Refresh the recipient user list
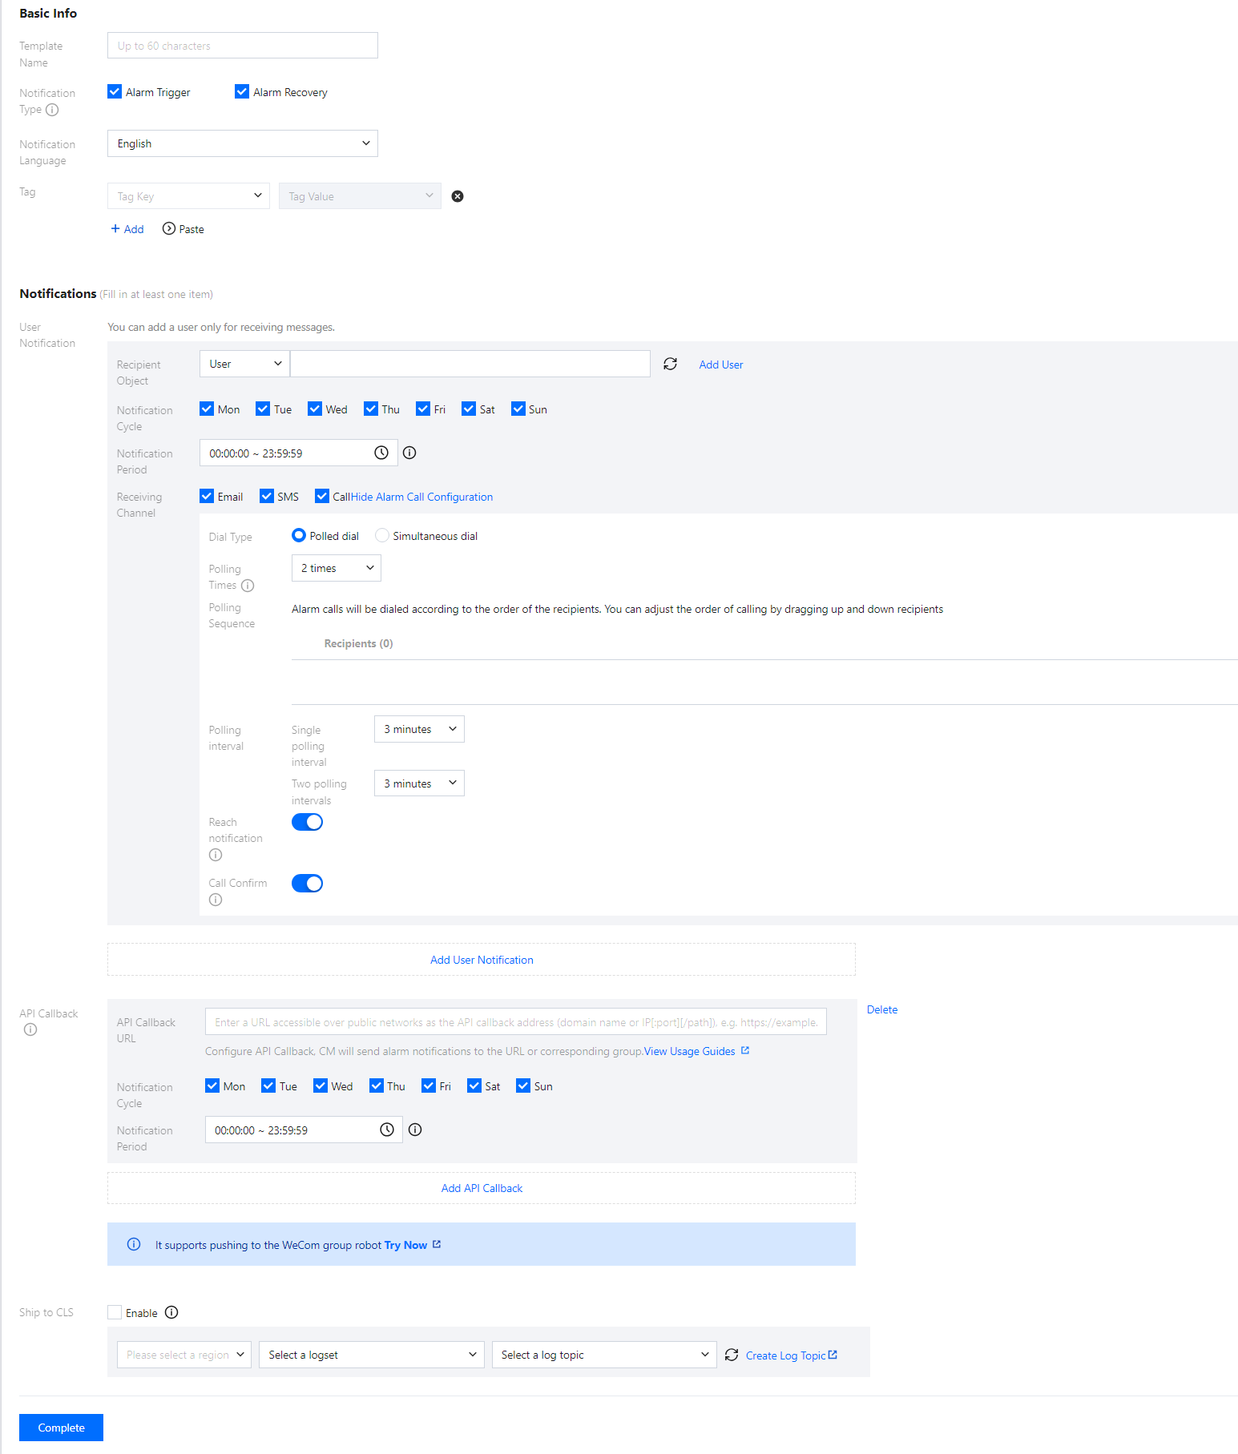Screen dimensions: 1238x1454 671,365
